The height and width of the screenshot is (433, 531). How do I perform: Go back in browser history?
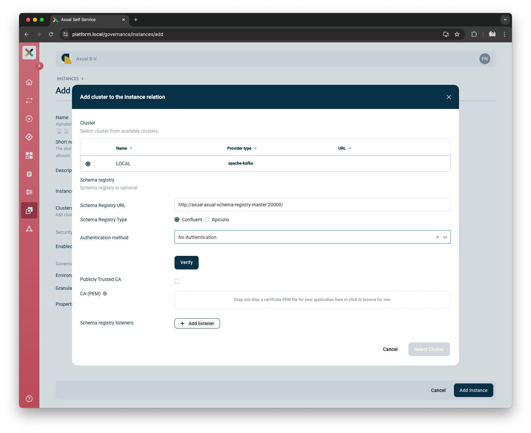tap(26, 34)
